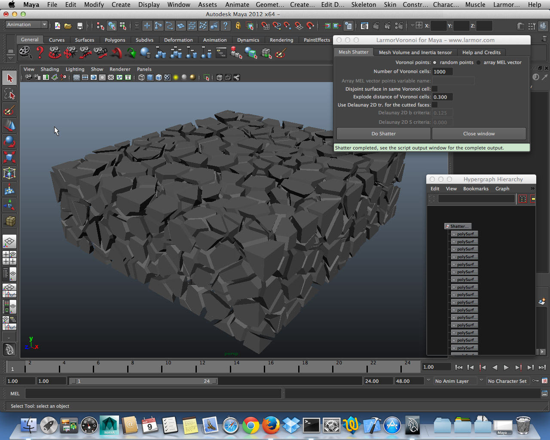This screenshot has height=440, width=550.
Task: Activate the Move tool in toolbox
Action: tap(9, 126)
